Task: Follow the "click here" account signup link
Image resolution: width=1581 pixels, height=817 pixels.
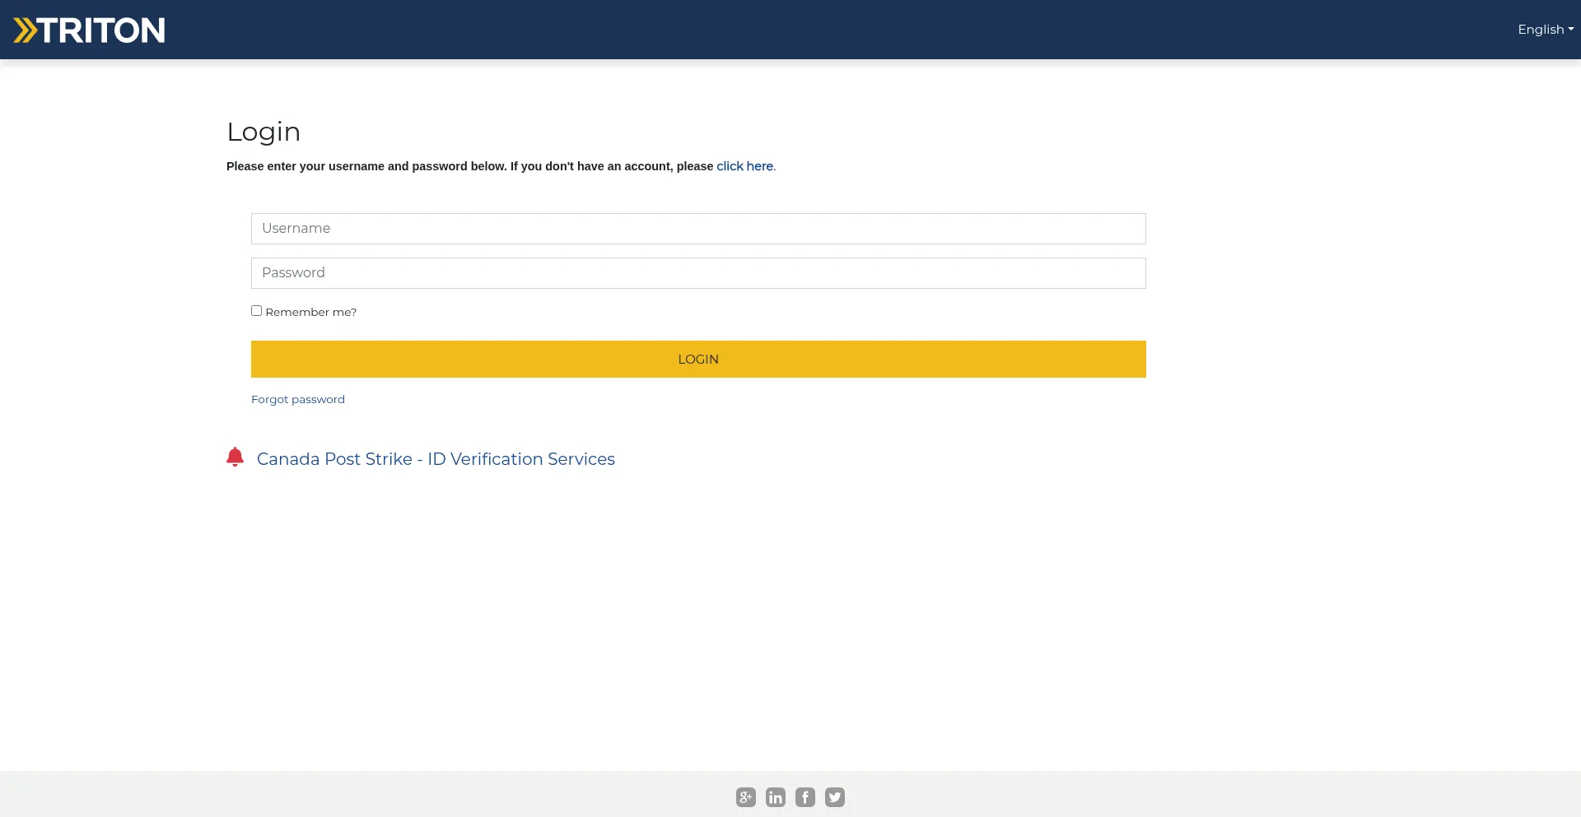Action: tap(744, 166)
